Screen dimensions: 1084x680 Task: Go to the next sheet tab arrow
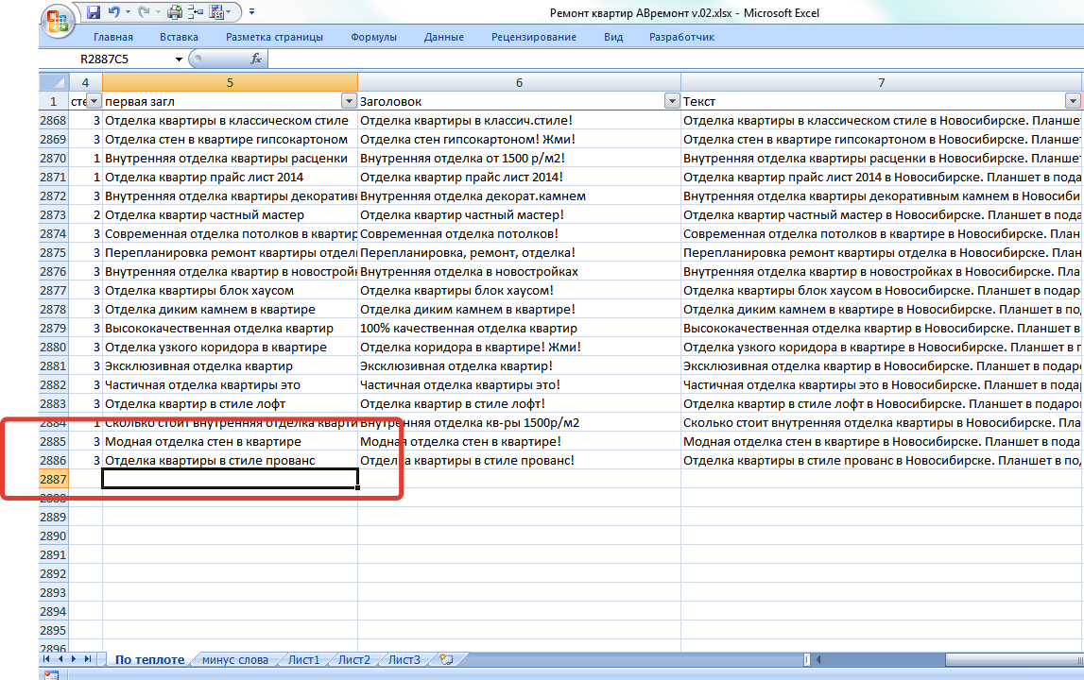[x=74, y=659]
